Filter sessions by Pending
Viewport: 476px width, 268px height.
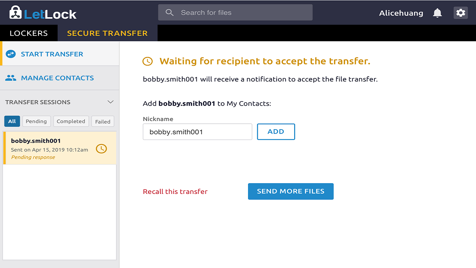[36, 121]
